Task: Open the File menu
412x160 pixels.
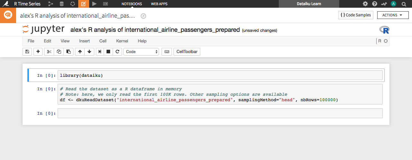Action: point(31,41)
